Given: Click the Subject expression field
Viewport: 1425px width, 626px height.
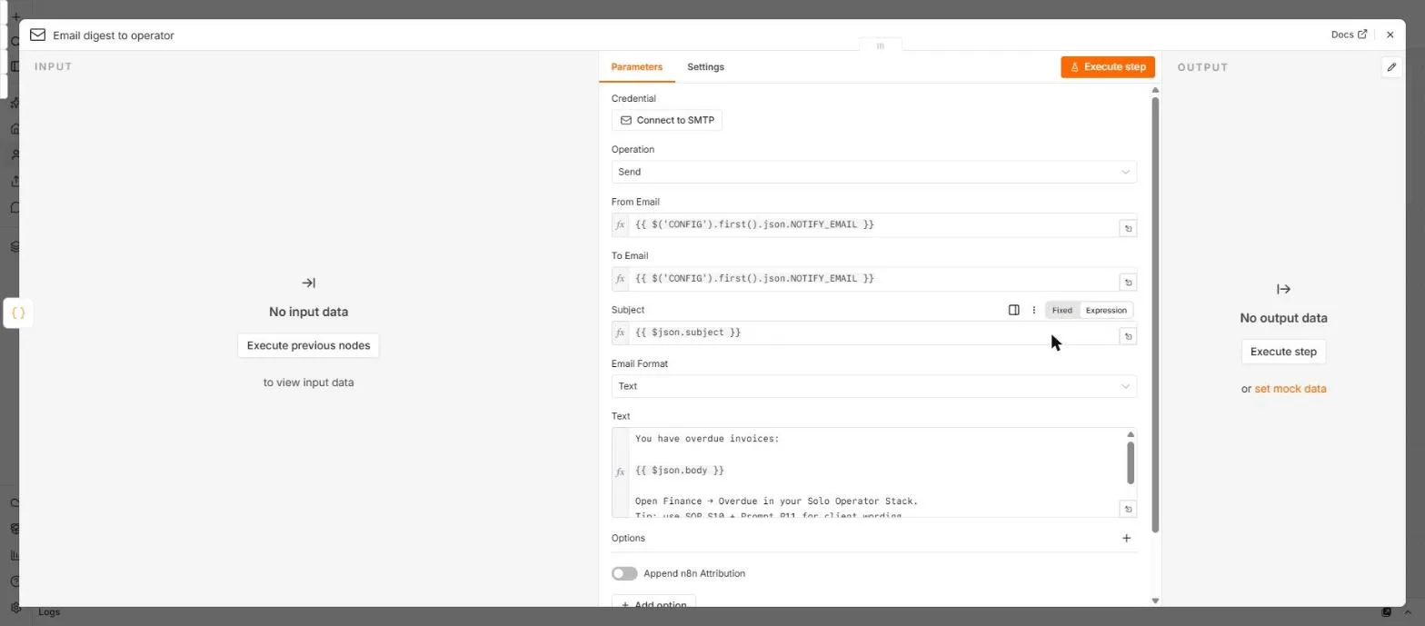Looking at the screenshot, I should (873, 333).
